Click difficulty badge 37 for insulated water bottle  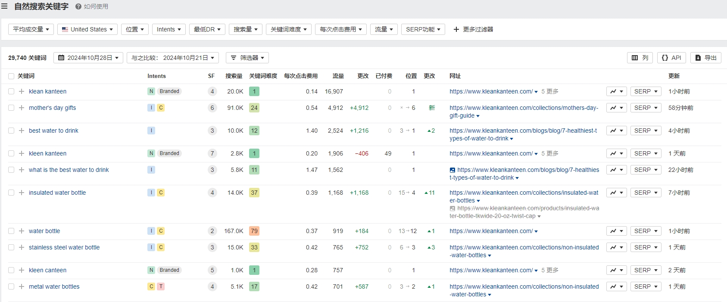[x=254, y=193]
